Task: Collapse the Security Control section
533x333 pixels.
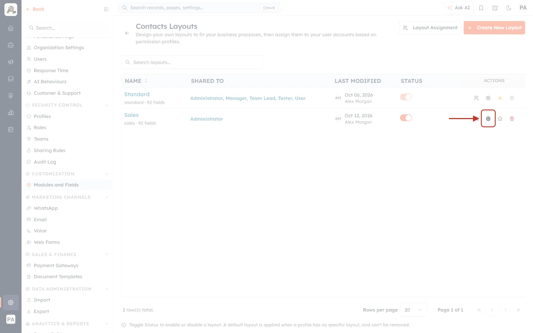Action: pos(107,105)
